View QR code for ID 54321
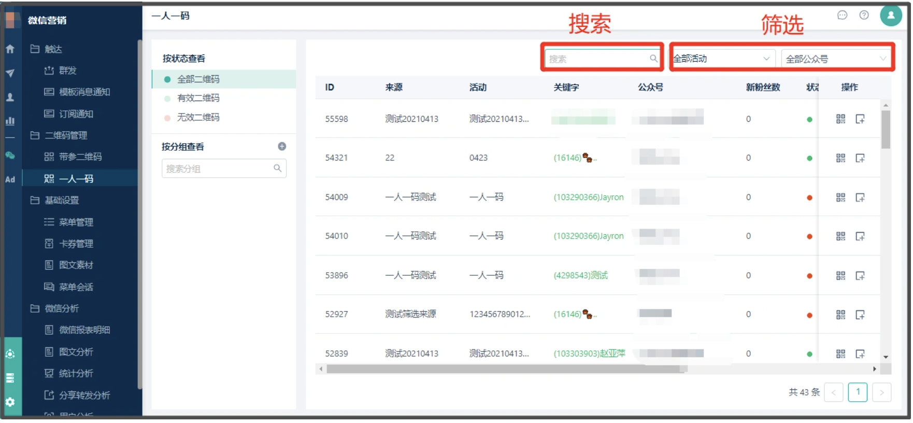 tap(840, 158)
